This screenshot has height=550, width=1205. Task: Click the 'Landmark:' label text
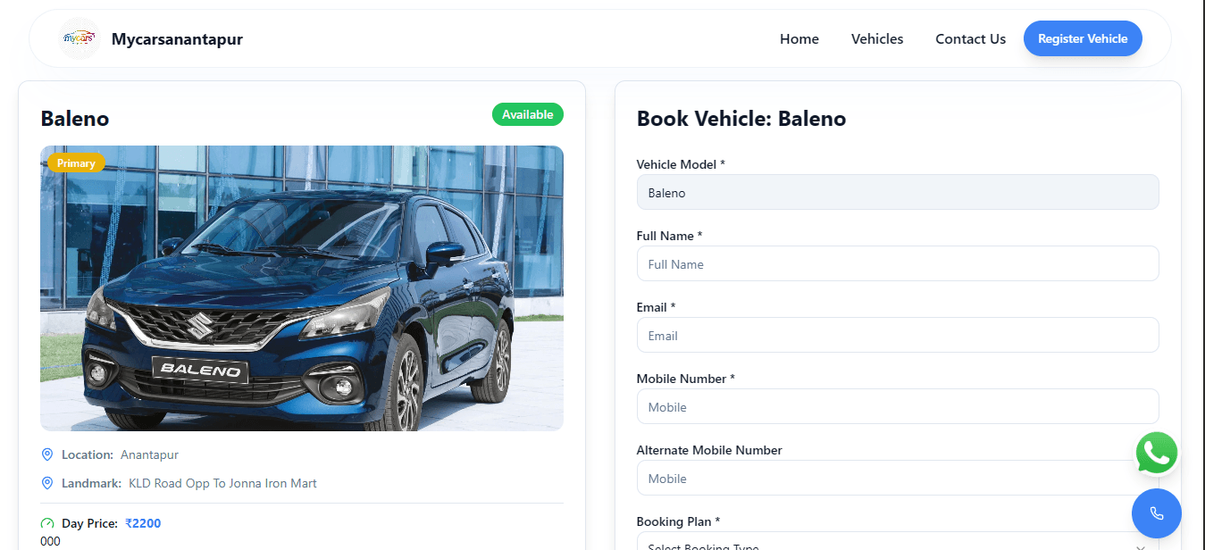pyautogui.click(x=91, y=483)
